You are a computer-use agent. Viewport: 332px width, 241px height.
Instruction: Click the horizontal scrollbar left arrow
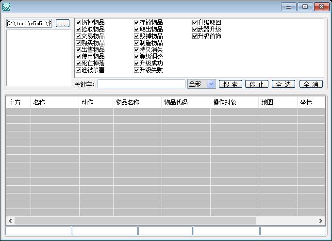point(10,221)
